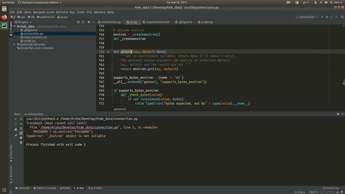The width and height of the screenshot is (345, 194).
Task: Click the python3.6 breadcrumb
Action: [45, 17]
